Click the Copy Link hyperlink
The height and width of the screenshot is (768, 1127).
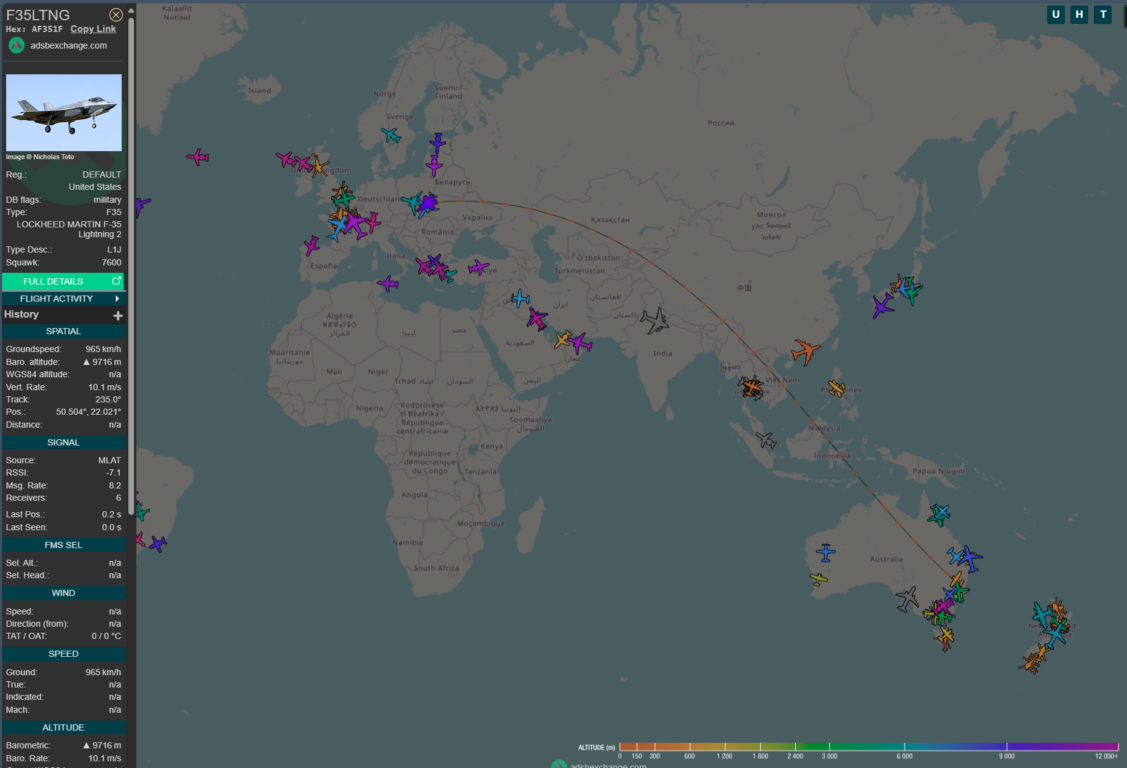point(93,29)
